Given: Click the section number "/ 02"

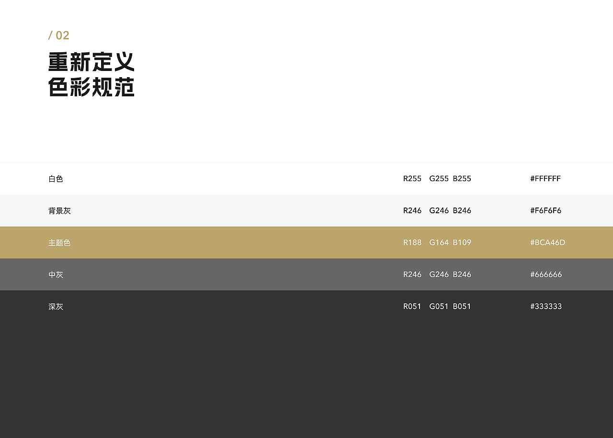Looking at the screenshot, I should (x=58, y=35).
